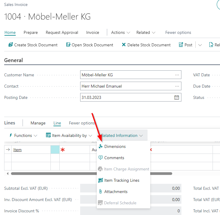The image size is (220, 215).
Task: Expand the Related dropdown menu
Action: point(146,32)
